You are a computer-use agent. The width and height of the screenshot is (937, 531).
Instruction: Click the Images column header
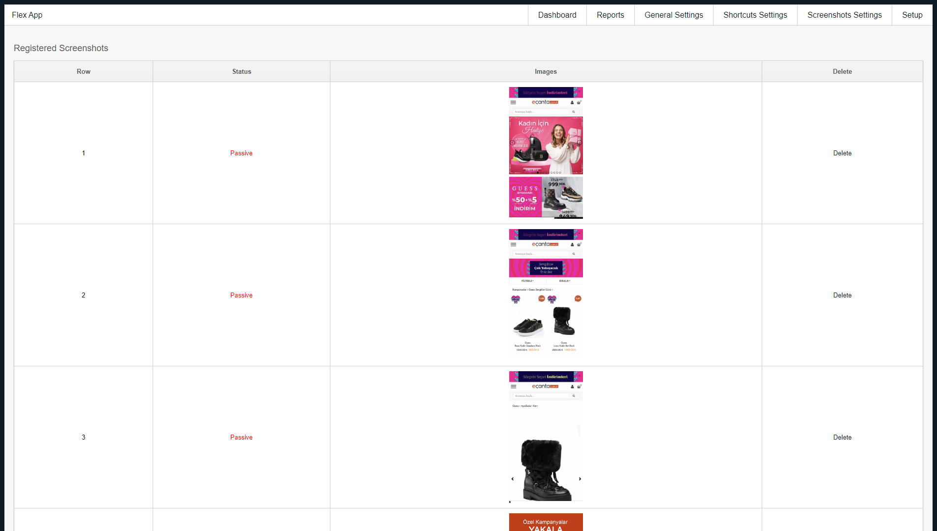point(546,71)
